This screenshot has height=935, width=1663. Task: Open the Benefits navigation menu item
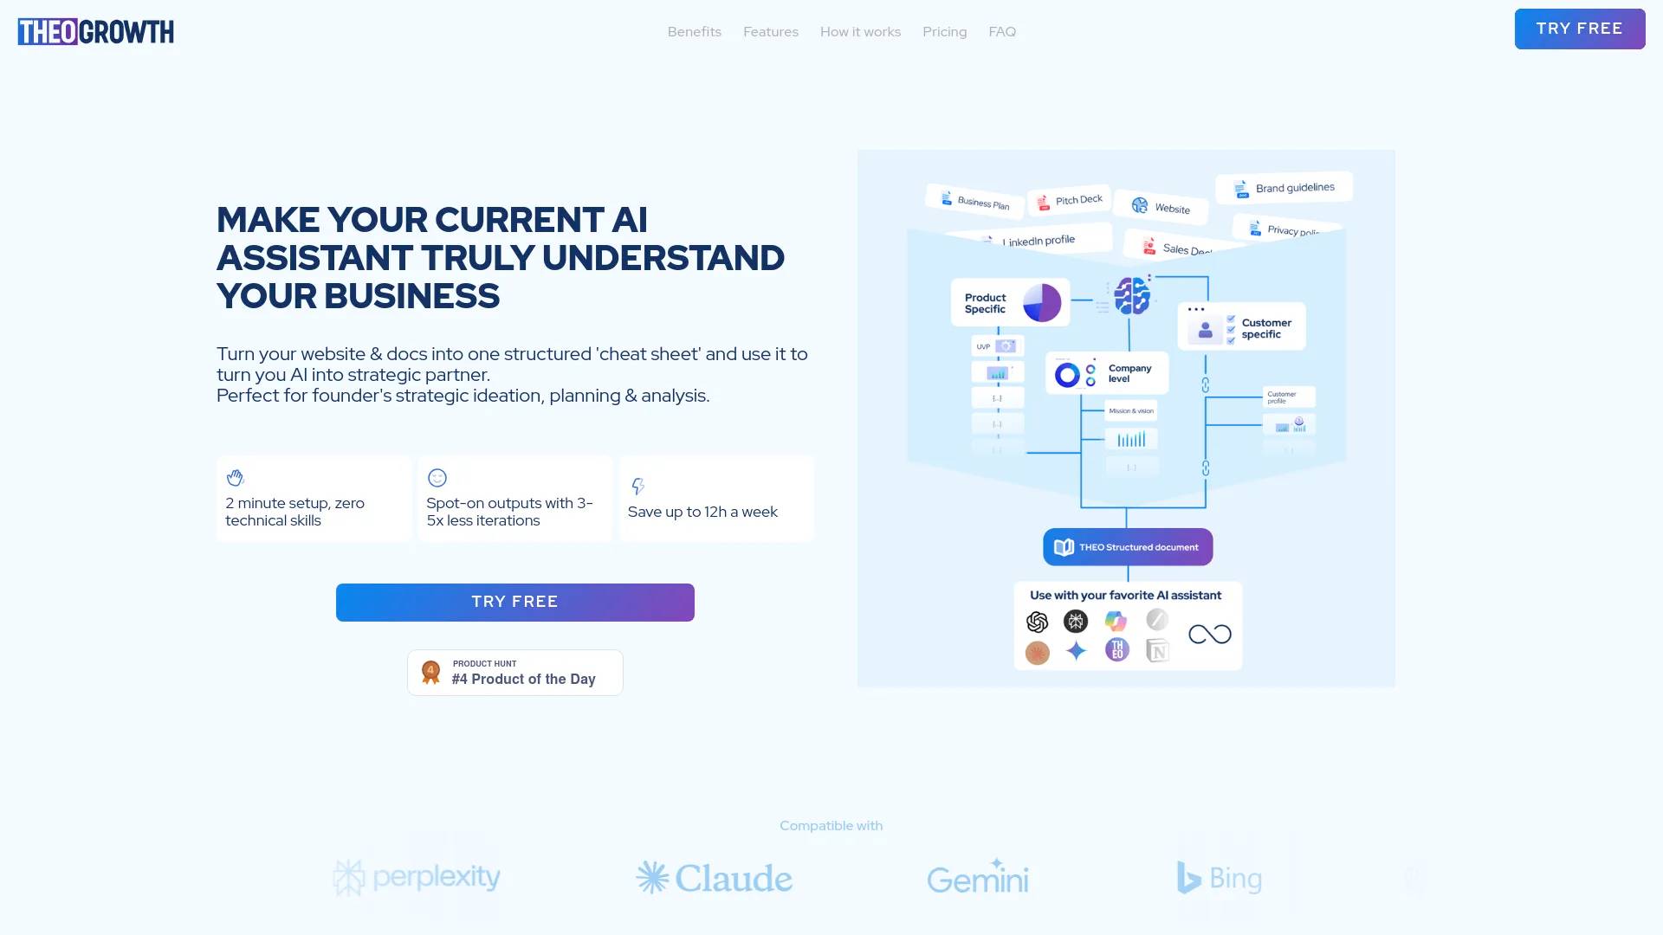tap(693, 31)
